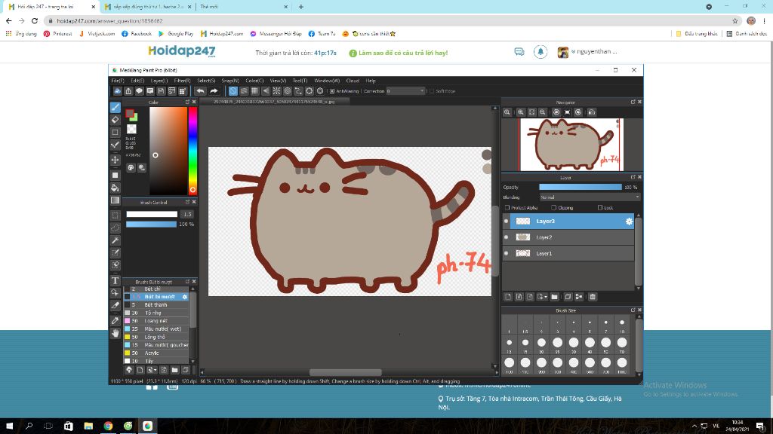
Task: Open Bút bi mượt brush settings gear
Action: [185, 297]
